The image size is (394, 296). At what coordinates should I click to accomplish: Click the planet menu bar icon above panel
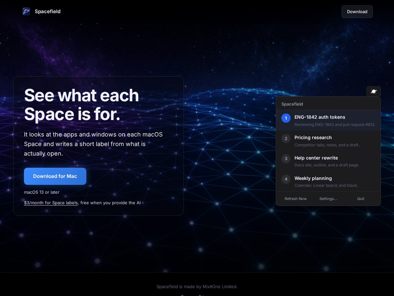coord(374,91)
